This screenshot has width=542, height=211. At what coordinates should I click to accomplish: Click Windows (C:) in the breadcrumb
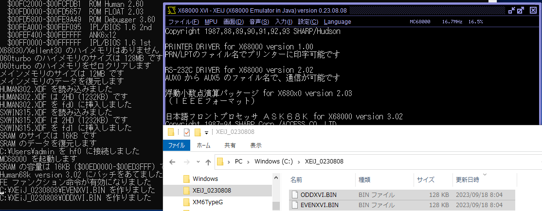click(274, 162)
